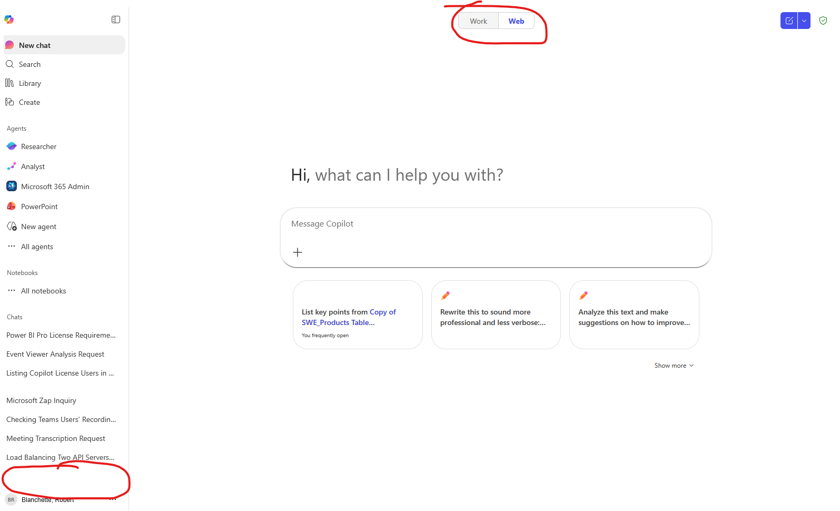Open the Microsoft Zap Inquiry chat
This screenshot has width=840, height=511.
(x=41, y=400)
